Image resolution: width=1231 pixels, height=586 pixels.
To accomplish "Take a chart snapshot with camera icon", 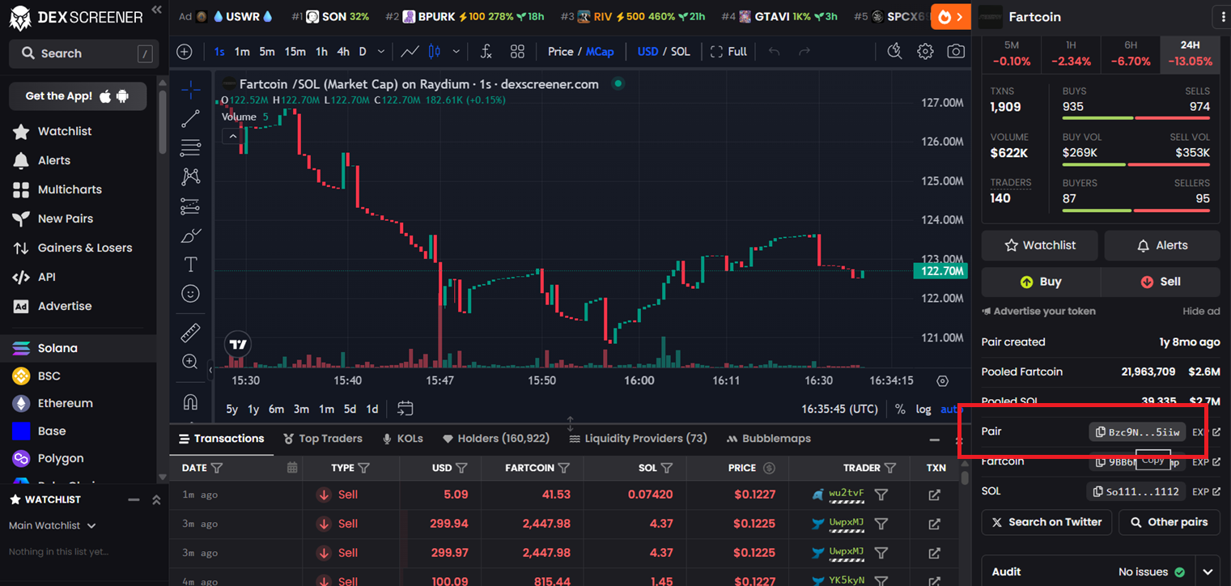I will pos(956,52).
